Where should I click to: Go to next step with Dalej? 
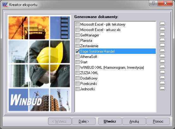pyautogui.click(x=84, y=121)
